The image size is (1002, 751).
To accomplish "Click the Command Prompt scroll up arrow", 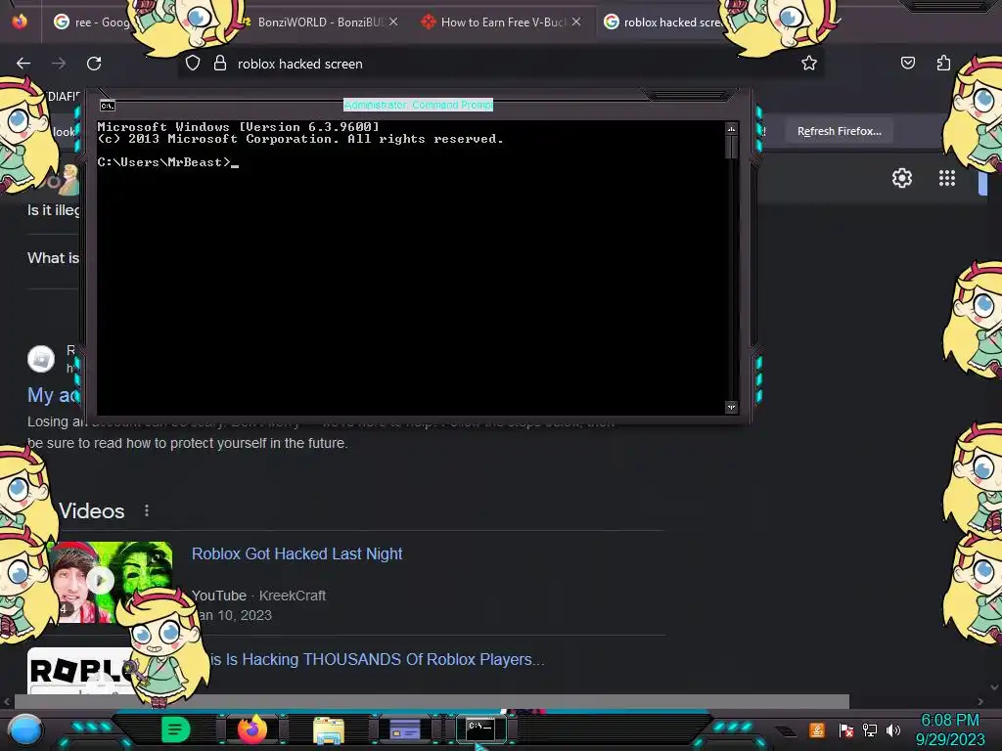I will [731, 129].
